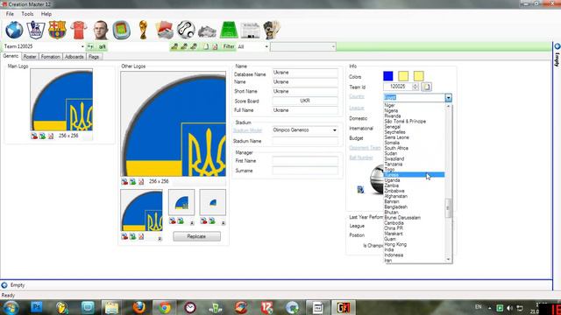
Task: Open the Boots editor shoe icon
Action: tap(207, 31)
